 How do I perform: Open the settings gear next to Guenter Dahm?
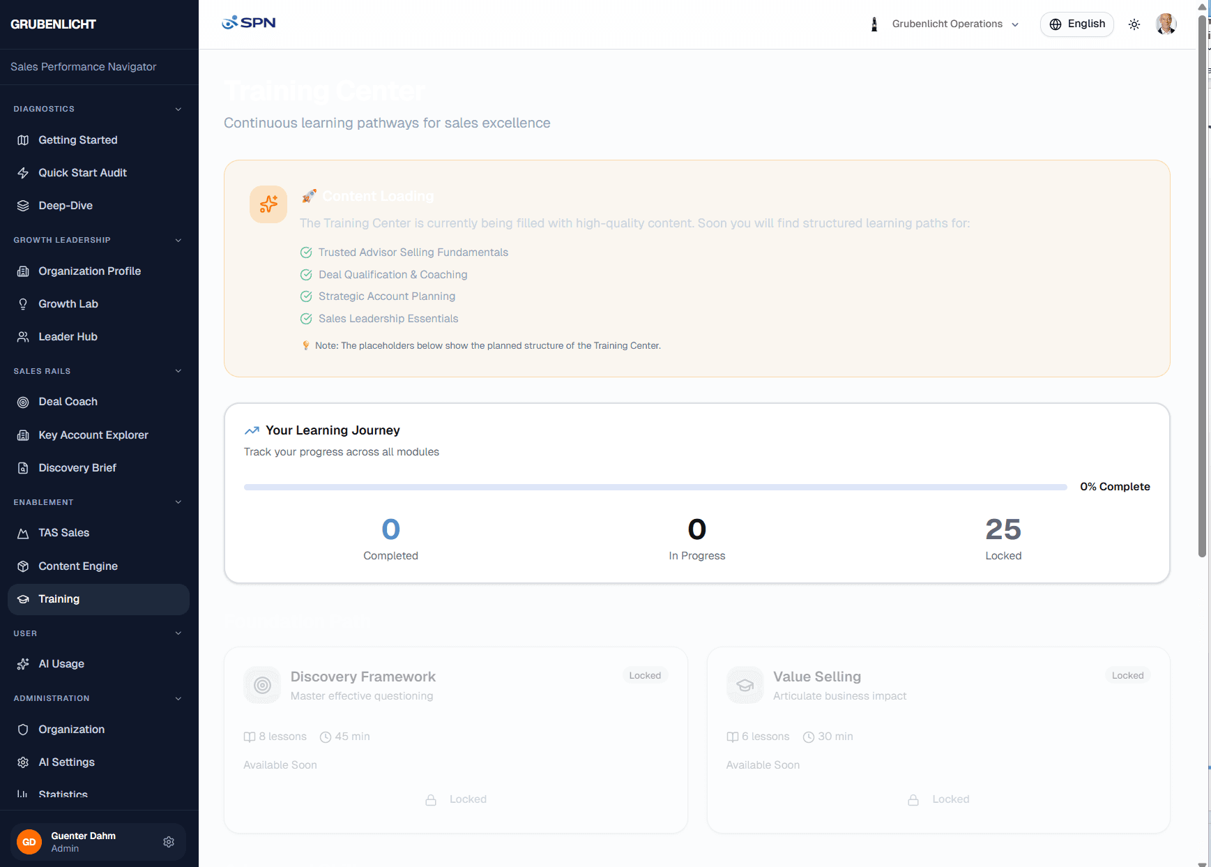169,841
